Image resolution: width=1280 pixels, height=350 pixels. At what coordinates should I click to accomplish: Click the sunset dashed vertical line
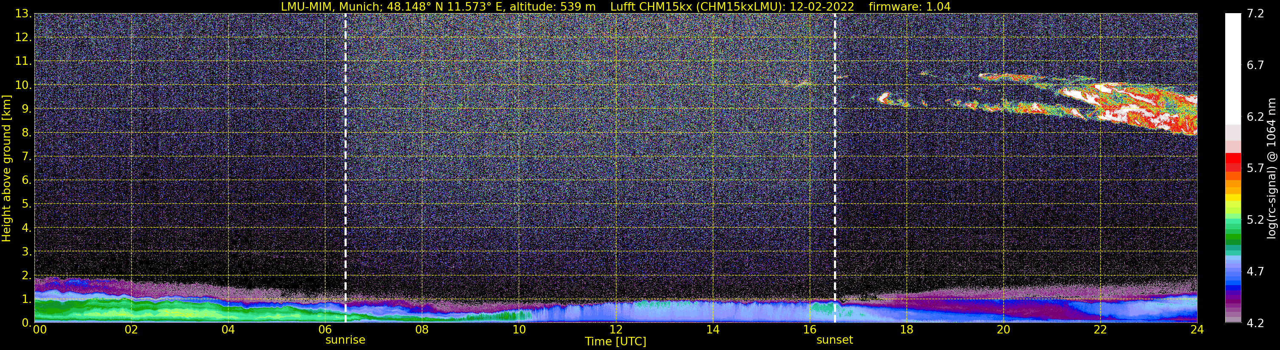tap(835, 167)
